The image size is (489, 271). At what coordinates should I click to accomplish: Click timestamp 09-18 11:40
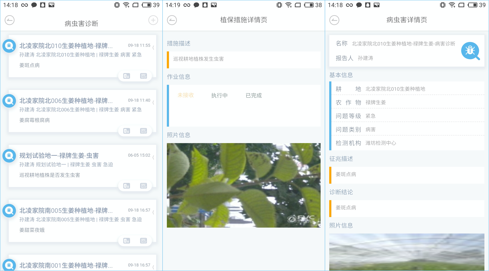[139, 100]
